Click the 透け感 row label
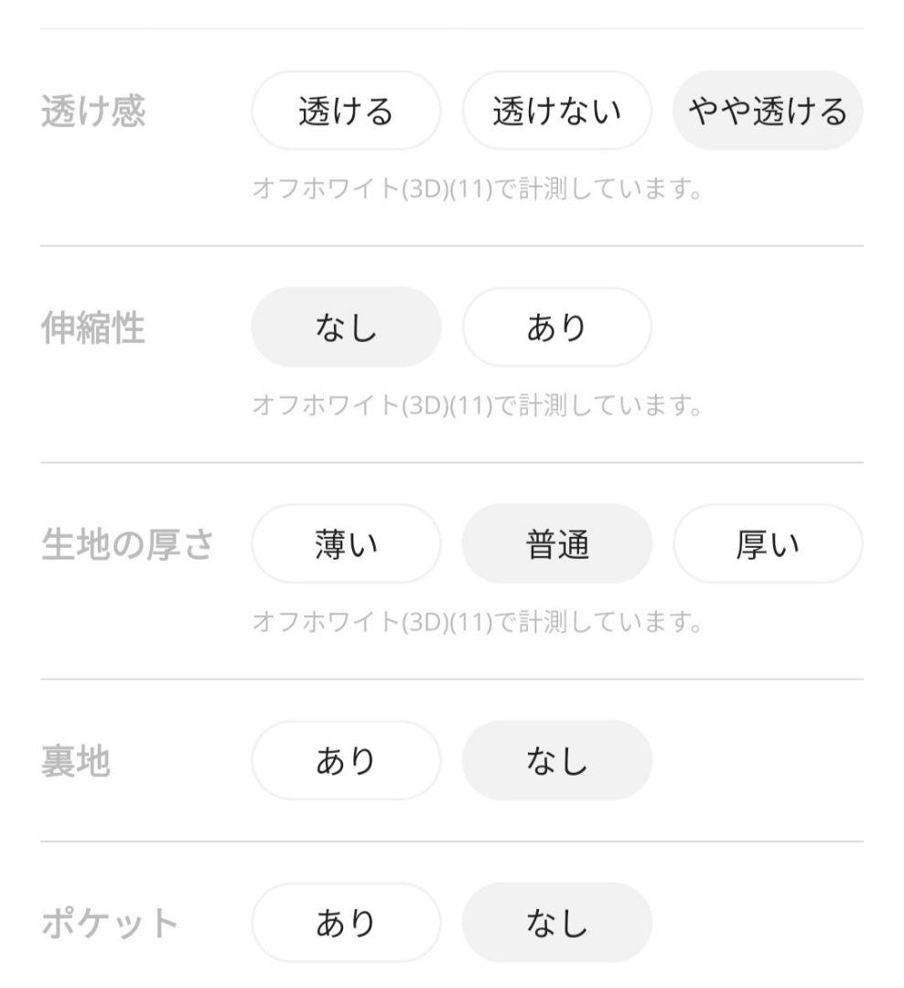This screenshot has width=904, height=988. (x=93, y=111)
